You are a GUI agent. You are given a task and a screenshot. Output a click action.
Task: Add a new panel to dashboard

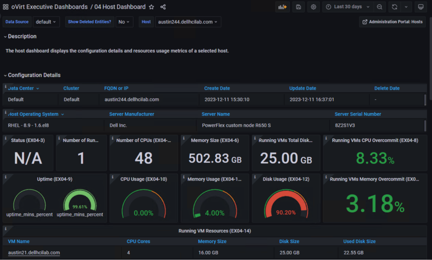point(282,7)
